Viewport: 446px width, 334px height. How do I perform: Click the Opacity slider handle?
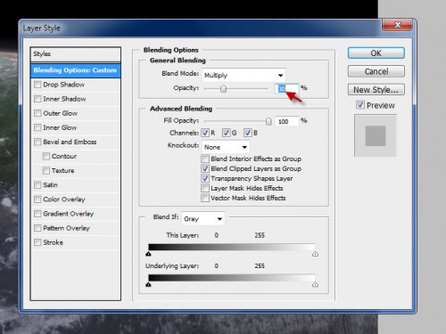[x=223, y=88]
